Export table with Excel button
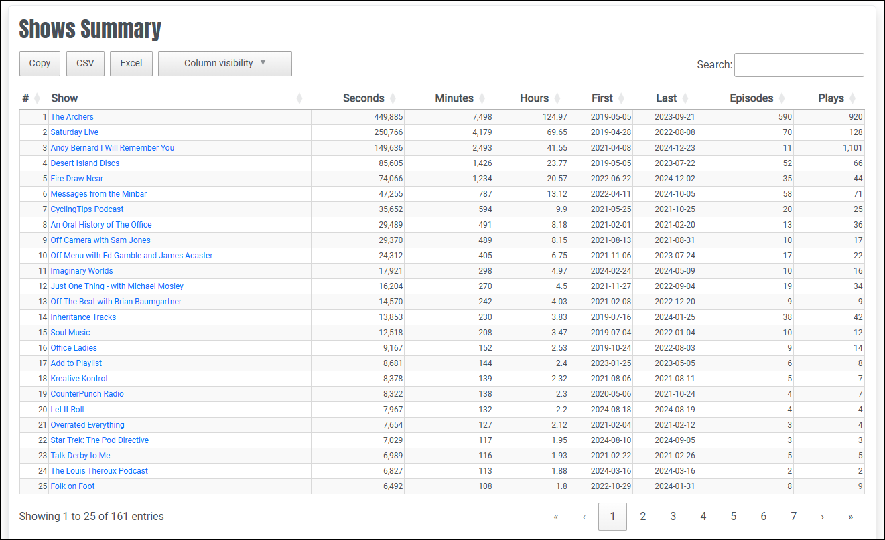Screen dimensions: 885x540 tap(131, 64)
